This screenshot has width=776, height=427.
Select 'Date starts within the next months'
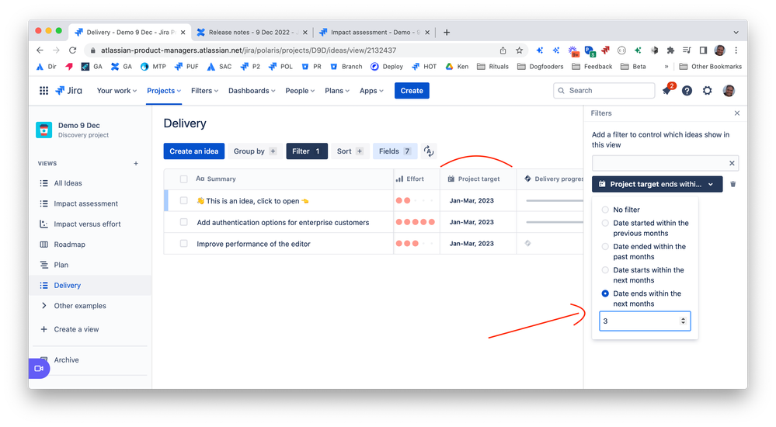coord(605,270)
